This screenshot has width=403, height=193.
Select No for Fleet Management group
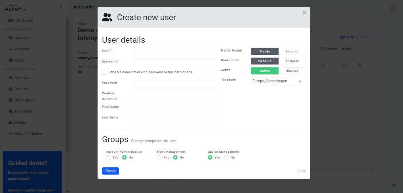pyautogui.click(x=176, y=158)
